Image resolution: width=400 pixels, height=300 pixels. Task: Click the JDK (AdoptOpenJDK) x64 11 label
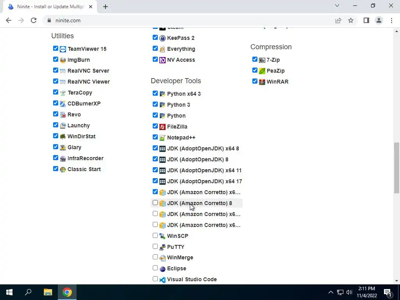click(204, 170)
